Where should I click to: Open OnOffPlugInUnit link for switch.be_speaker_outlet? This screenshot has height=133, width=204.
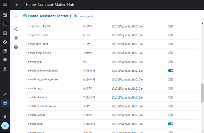point(127,79)
